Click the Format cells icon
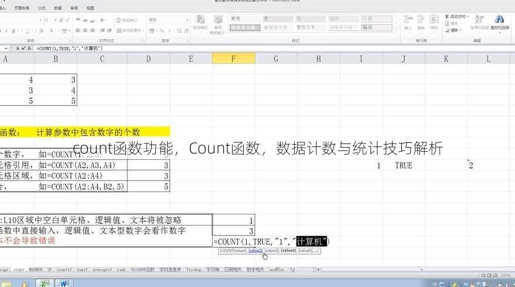This screenshot has height=287, width=515. pyautogui.click(x=434, y=19)
